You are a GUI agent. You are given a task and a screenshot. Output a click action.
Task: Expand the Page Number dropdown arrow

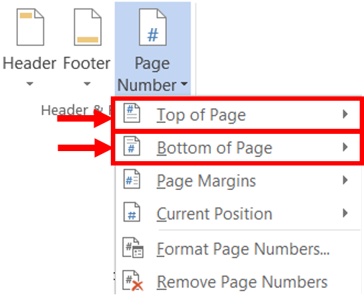point(184,83)
